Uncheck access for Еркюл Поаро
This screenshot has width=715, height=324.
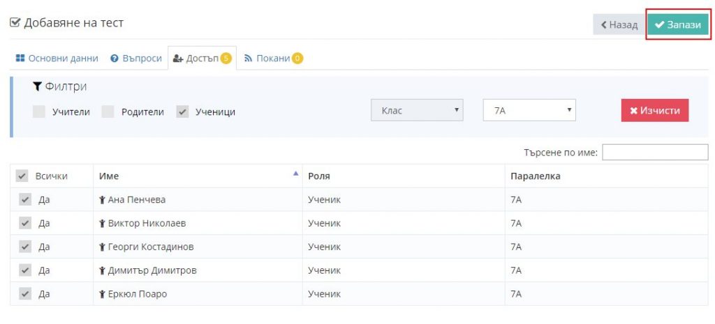tap(25, 295)
